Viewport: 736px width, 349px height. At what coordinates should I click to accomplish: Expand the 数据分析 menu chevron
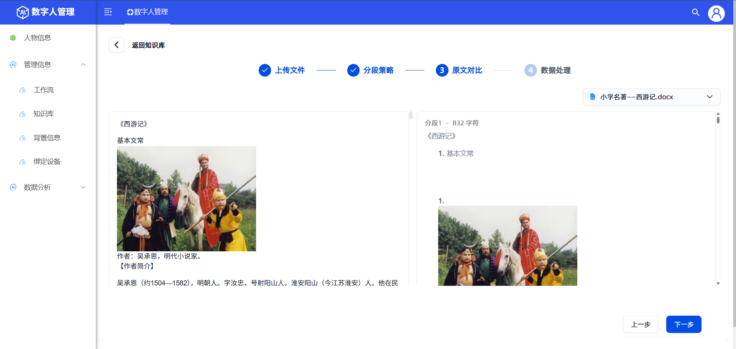point(83,187)
